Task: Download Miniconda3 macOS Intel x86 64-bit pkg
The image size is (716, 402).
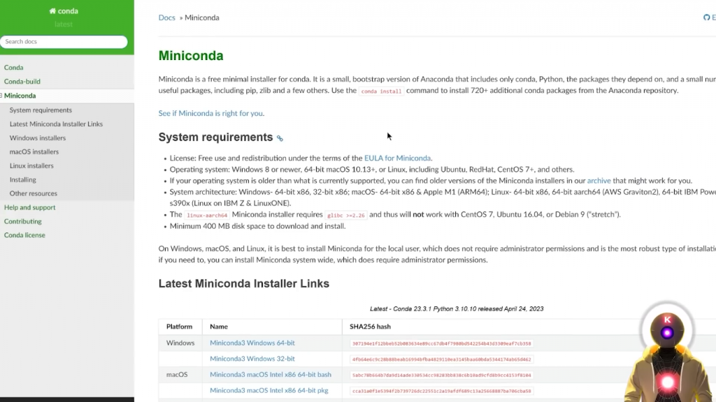Action: (x=269, y=391)
